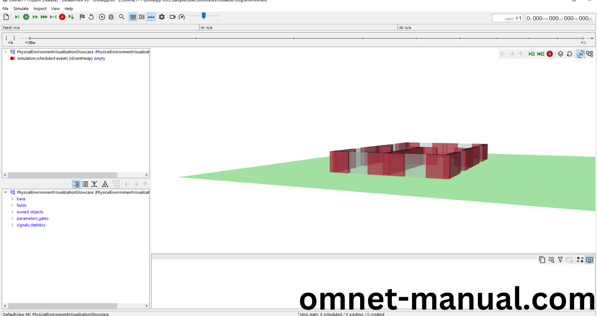Click the 'parameters,gates' tree item
The image size is (597, 316).
[33, 219]
